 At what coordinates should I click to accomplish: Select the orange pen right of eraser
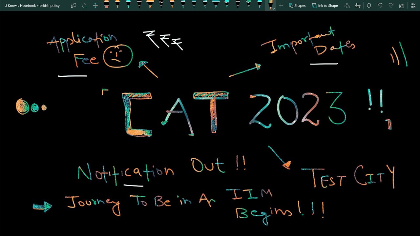coord(117,4)
